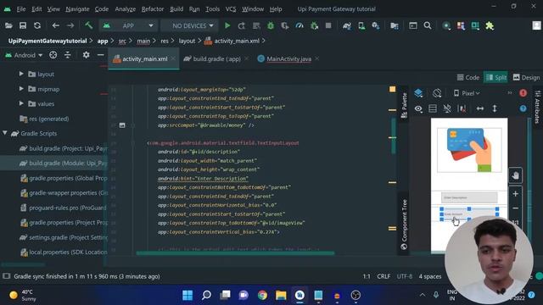
Task: Open Windows Start menu
Action: [188, 295]
